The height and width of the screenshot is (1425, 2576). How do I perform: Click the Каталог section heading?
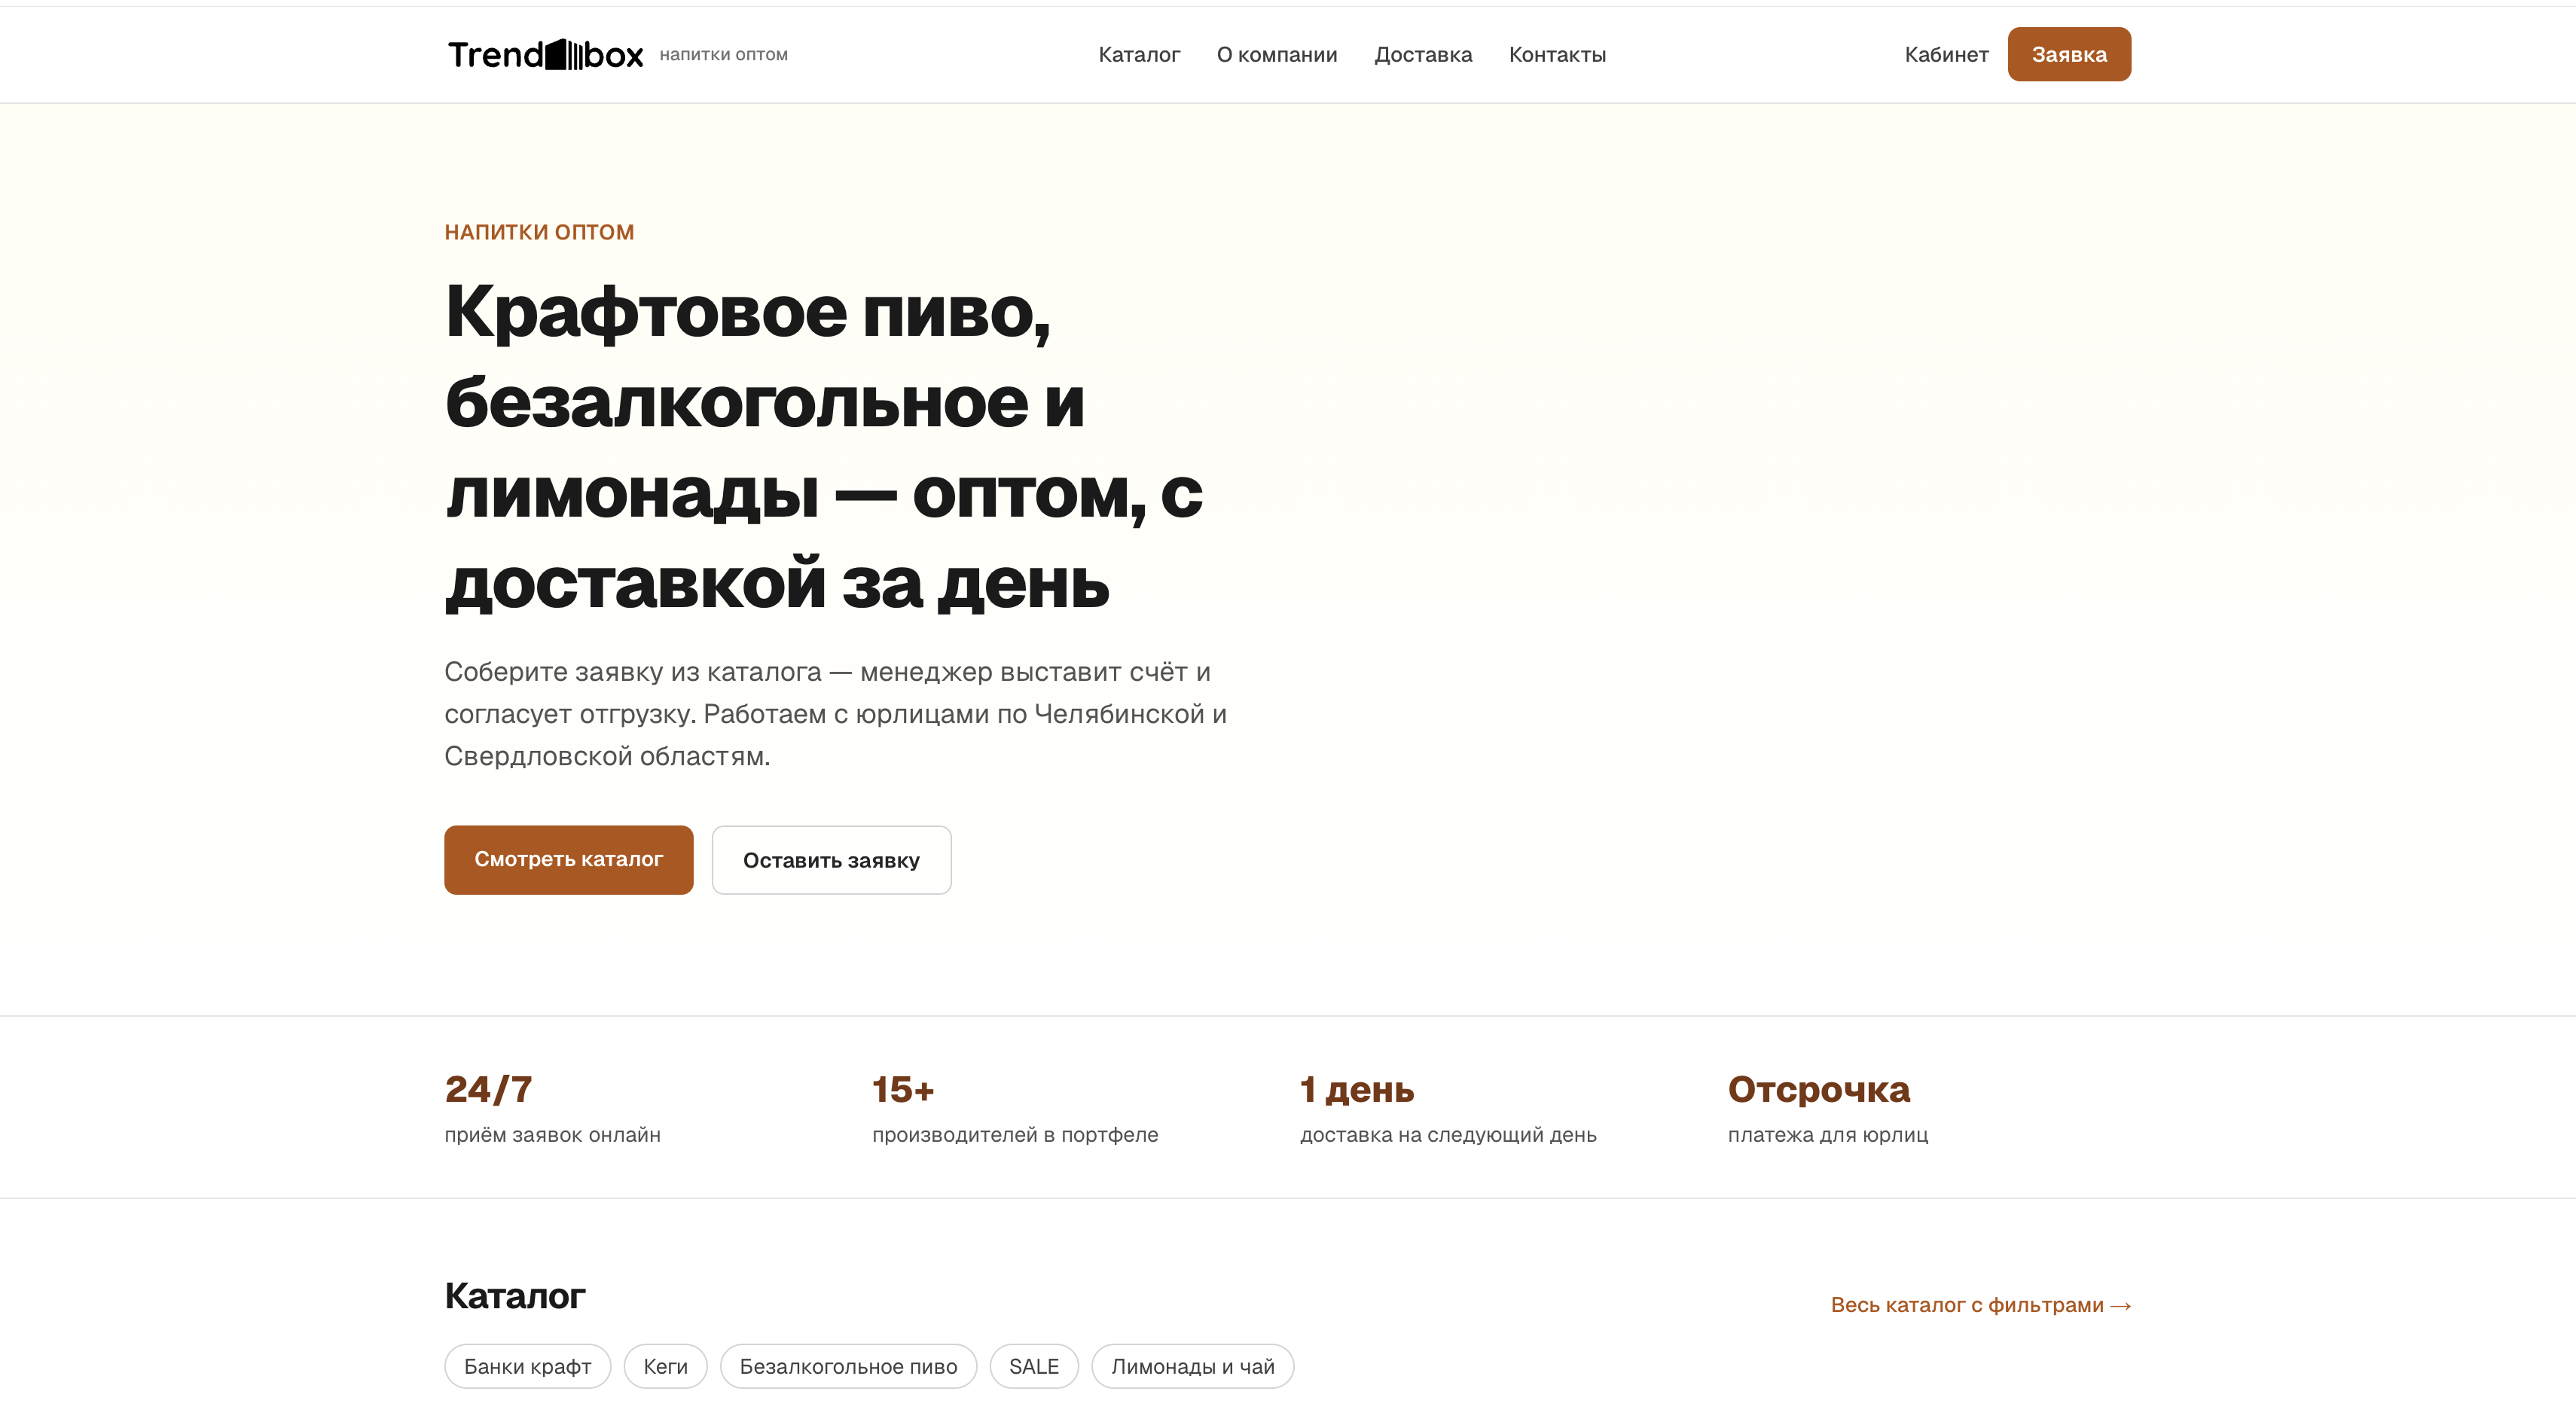pos(514,1296)
